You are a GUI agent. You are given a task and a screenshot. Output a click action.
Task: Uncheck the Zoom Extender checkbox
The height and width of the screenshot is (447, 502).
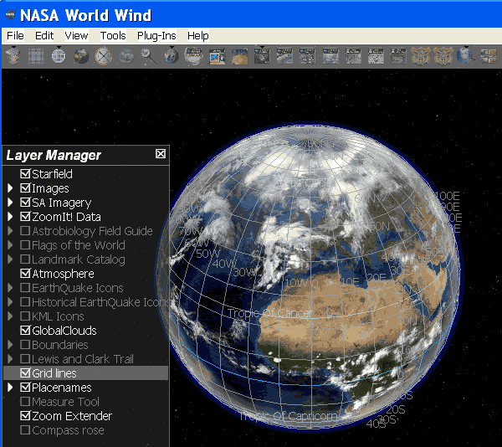click(25, 416)
